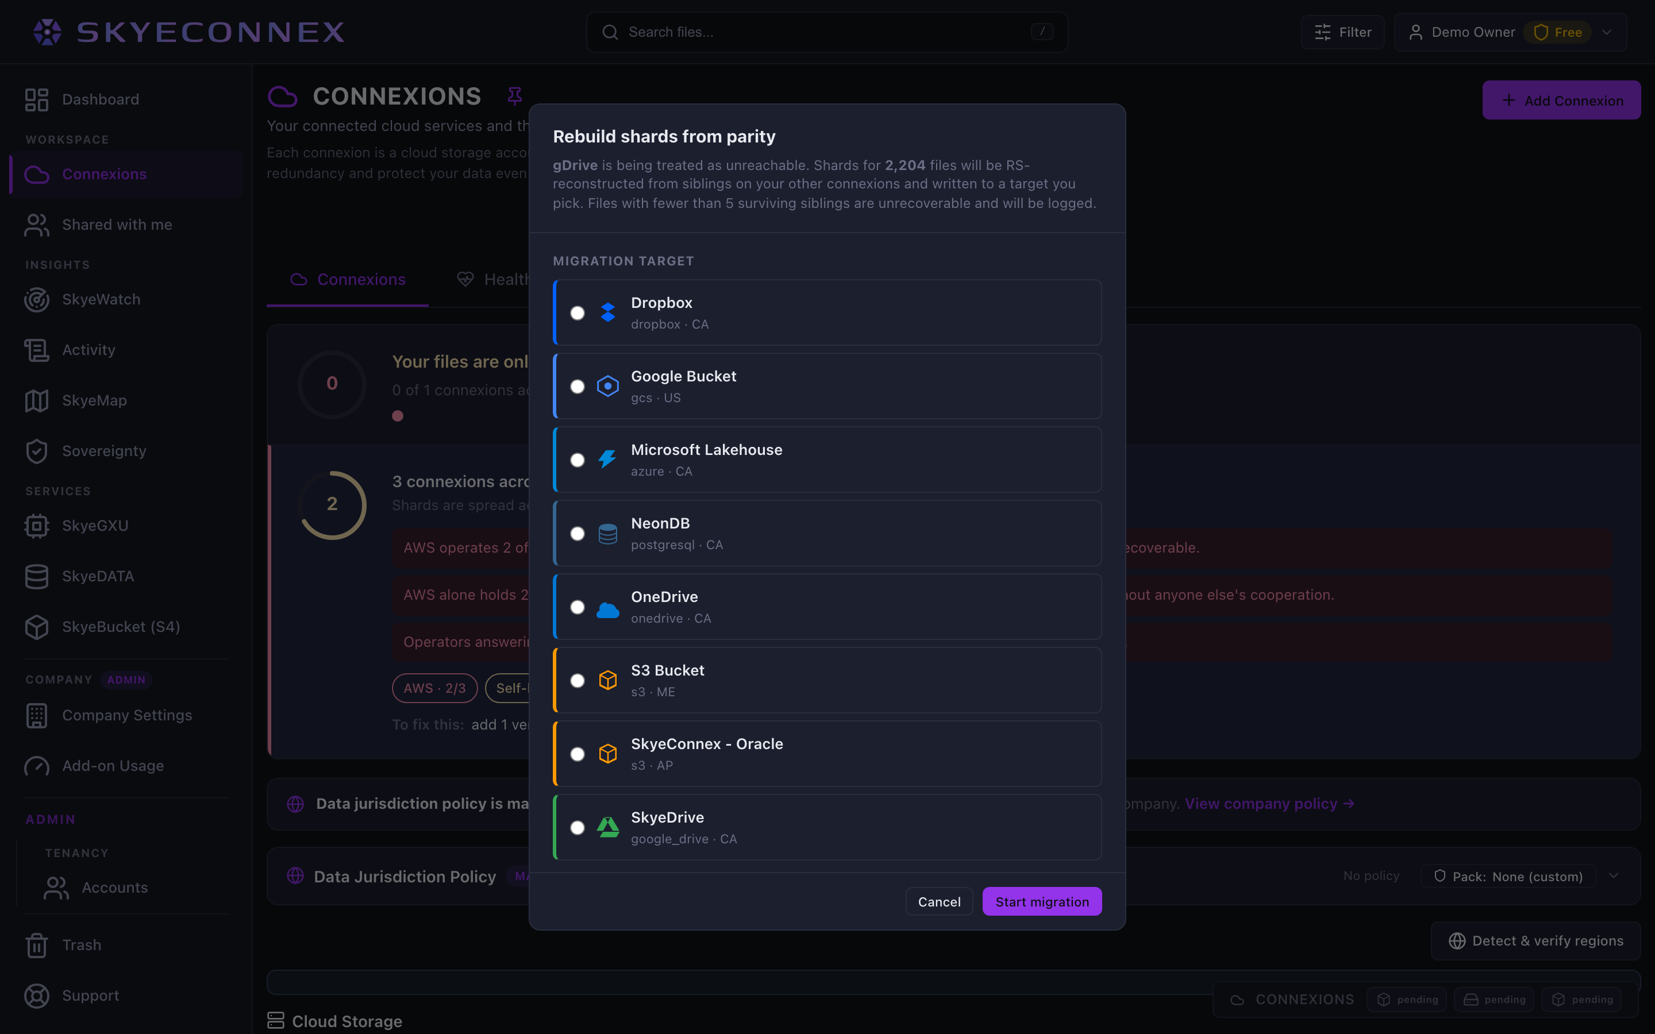Viewport: 1655px width, 1034px height.
Task: Select the NeonDB radio option
Action: click(577, 534)
